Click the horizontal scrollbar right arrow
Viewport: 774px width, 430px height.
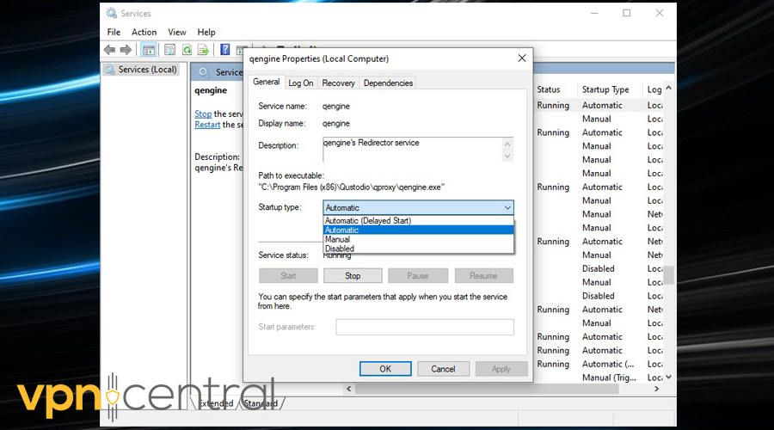tap(656, 389)
